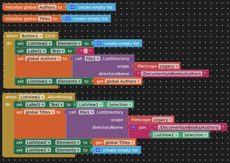Expand the get global Titles variable dropdown
230x163 pixels.
119,143
